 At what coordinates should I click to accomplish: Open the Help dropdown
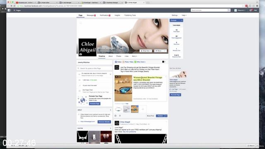pyautogui.click(x=184, y=15)
